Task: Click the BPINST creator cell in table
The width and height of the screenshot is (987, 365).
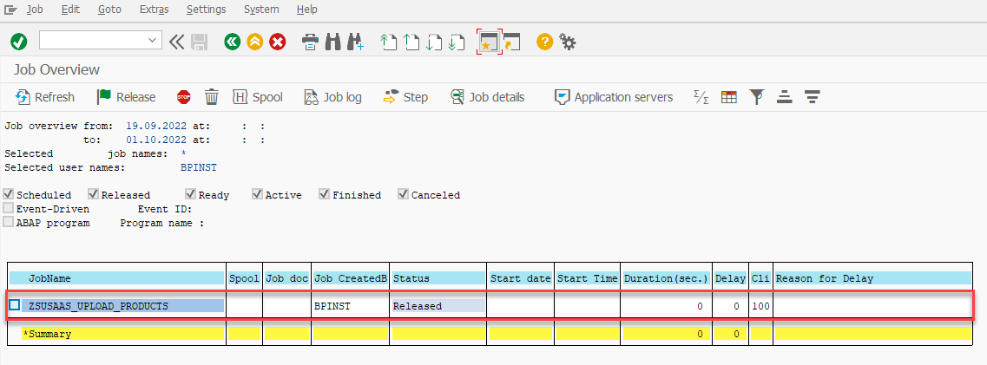Action: tap(350, 306)
